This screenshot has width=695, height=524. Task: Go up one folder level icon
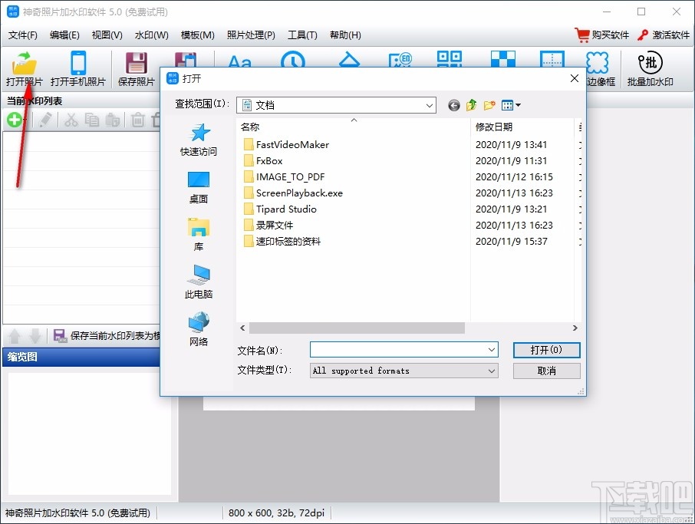point(471,105)
